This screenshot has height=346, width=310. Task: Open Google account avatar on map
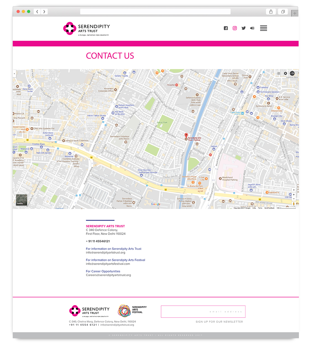point(292,73)
